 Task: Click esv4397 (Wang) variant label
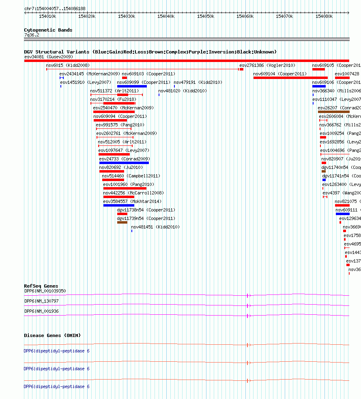point(342,193)
